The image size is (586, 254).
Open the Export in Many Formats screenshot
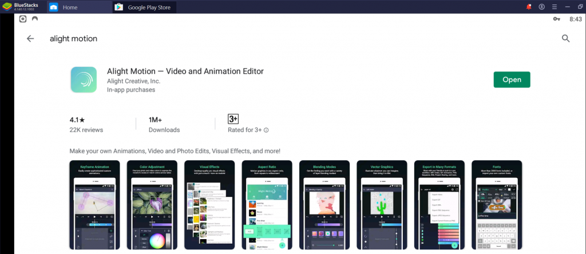[439, 205]
